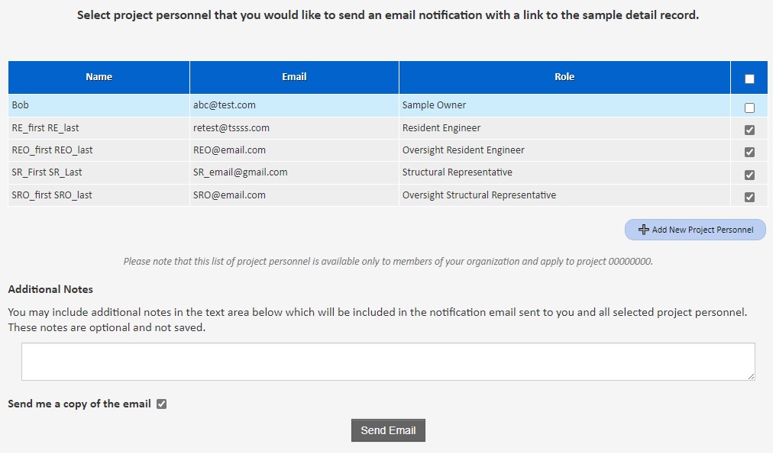
Task: Toggle the SRO_first SRO_last row checkbox
Action: point(749,197)
